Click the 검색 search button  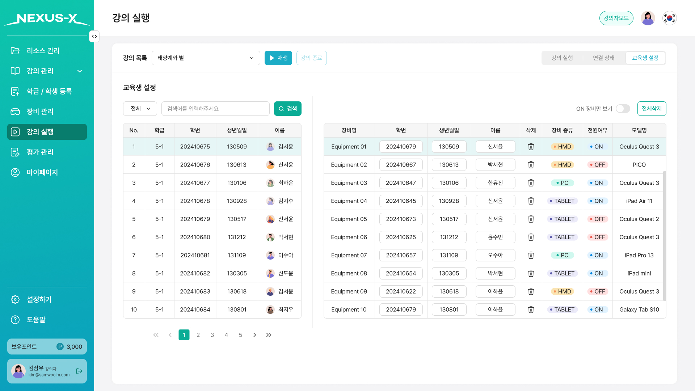[288, 109]
